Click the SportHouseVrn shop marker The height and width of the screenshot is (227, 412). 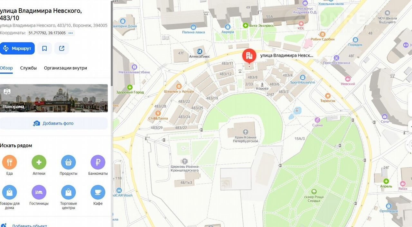[x=303, y=77]
